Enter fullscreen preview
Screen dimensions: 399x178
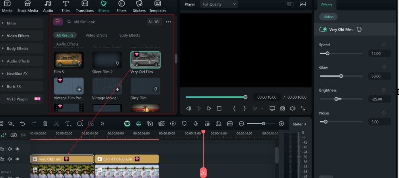point(303,108)
